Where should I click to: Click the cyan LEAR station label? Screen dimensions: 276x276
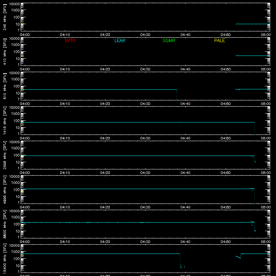click(120, 40)
